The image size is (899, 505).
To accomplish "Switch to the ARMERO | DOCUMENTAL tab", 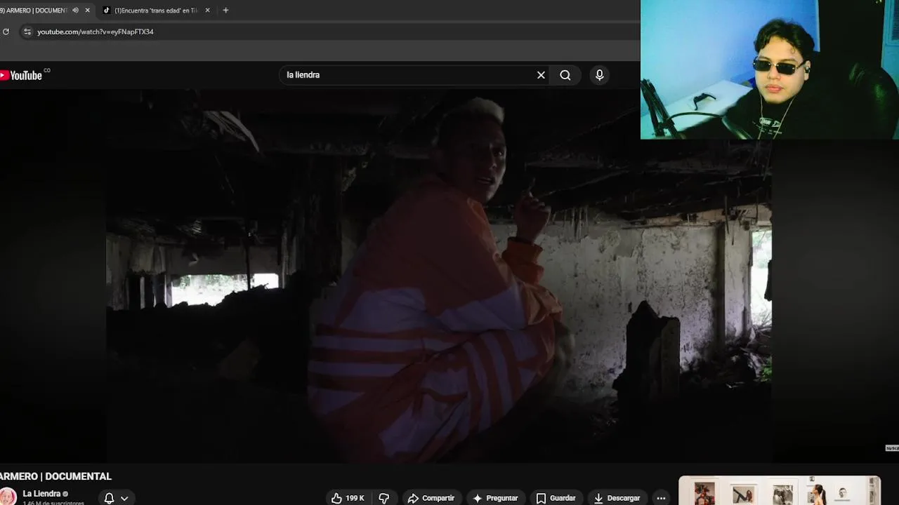I will [x=35, y=11].
